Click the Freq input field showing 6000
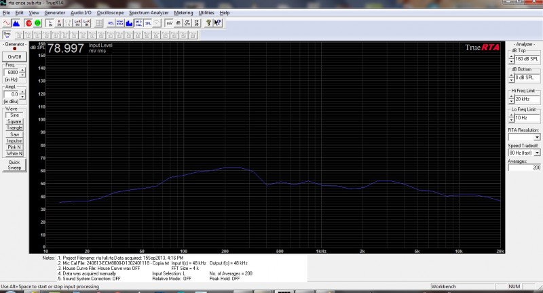Viewport: 543px width, 293px height. [x=12, y=73]
